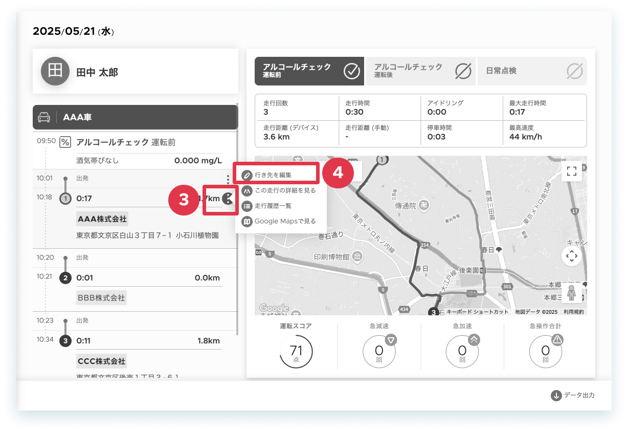628x432 pixels.
Task: Click the download icon beside データ出力
Action: (556, 396)
